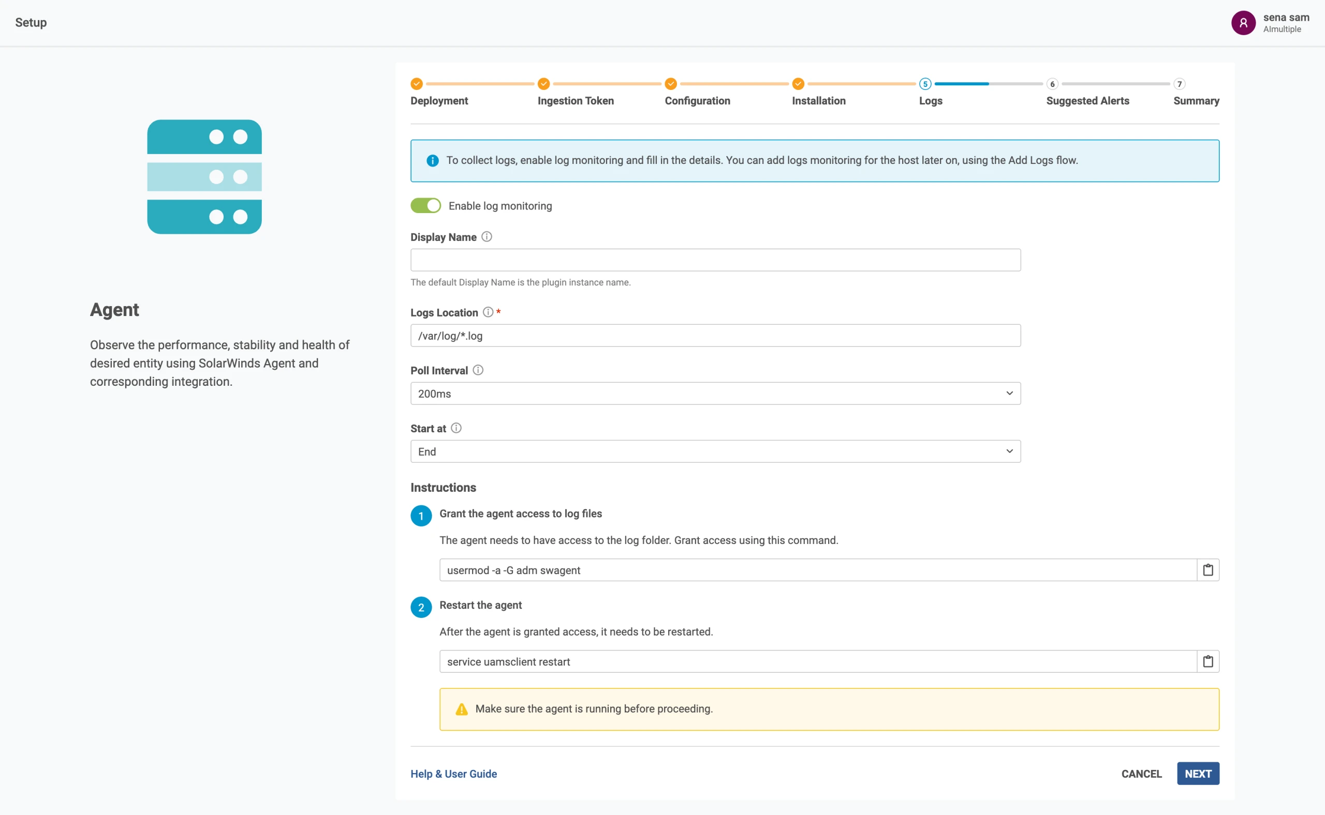
Task: Click the Display Name info icon
Action: [487, 237]
